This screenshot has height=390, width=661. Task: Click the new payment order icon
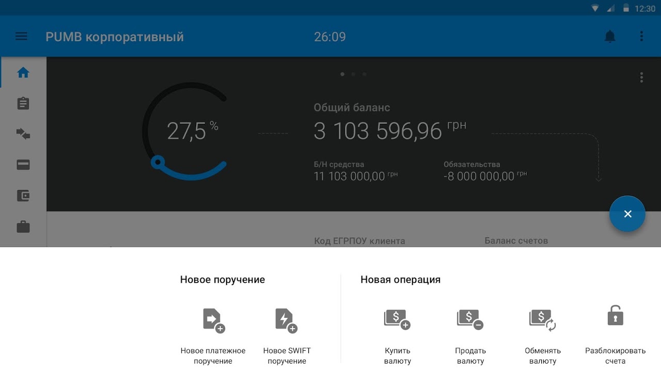point(213,320)
